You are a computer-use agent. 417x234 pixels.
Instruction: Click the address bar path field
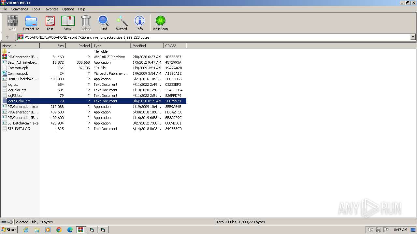point(214,37)
